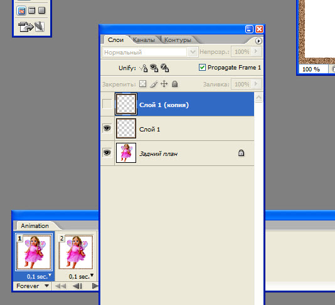Close the Layers palette window

(x=259, y=29)
